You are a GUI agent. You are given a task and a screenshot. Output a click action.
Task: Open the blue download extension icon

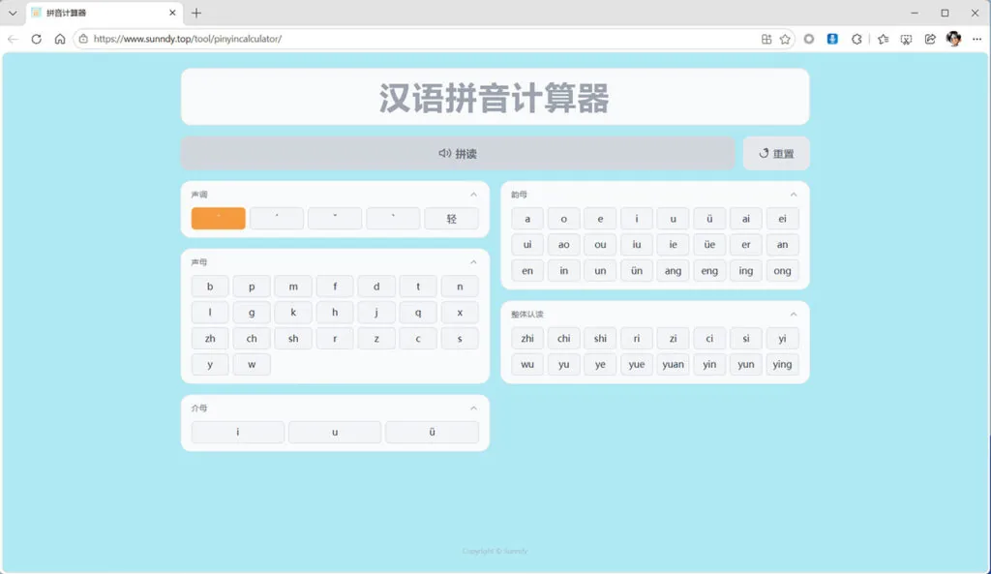click(x=832, y=39)
